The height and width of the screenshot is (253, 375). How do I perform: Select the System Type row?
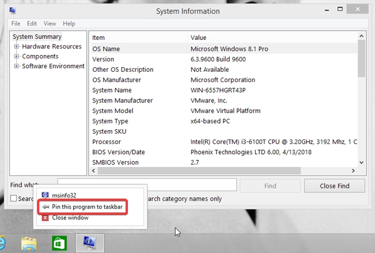[x=224, y=121]
